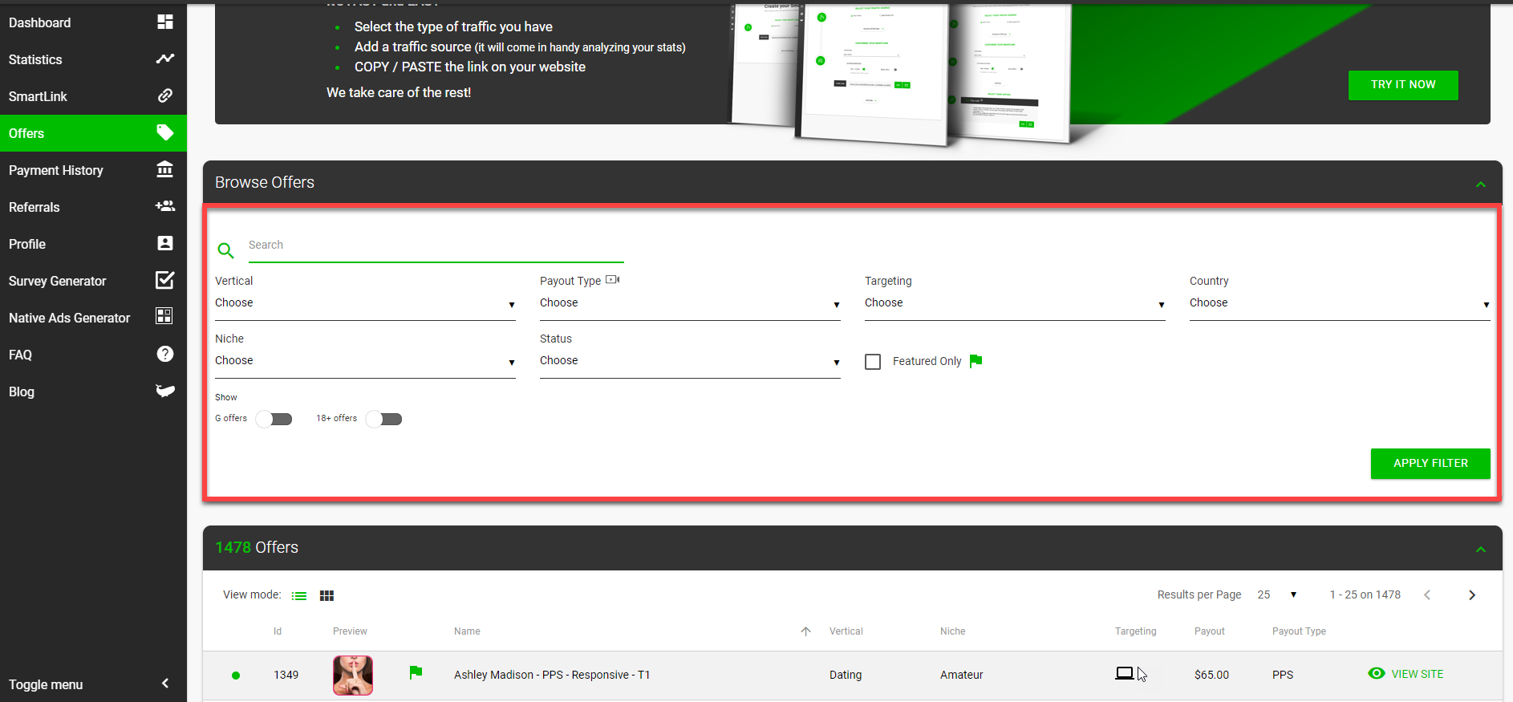Click the Profile person badge icon
The width and height of the screenshot is (1513, 702).
[165, 243]
